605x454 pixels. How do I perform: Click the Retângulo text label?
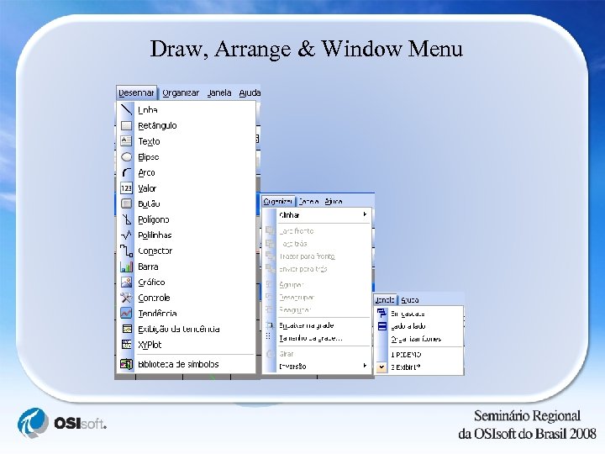click(157, 126)
